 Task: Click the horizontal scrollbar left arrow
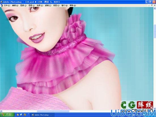point(1,111)
